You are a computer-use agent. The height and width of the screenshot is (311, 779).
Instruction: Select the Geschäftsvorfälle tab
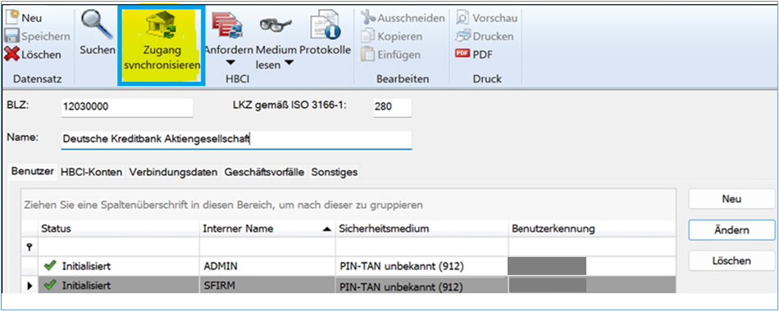coord(264,173)
